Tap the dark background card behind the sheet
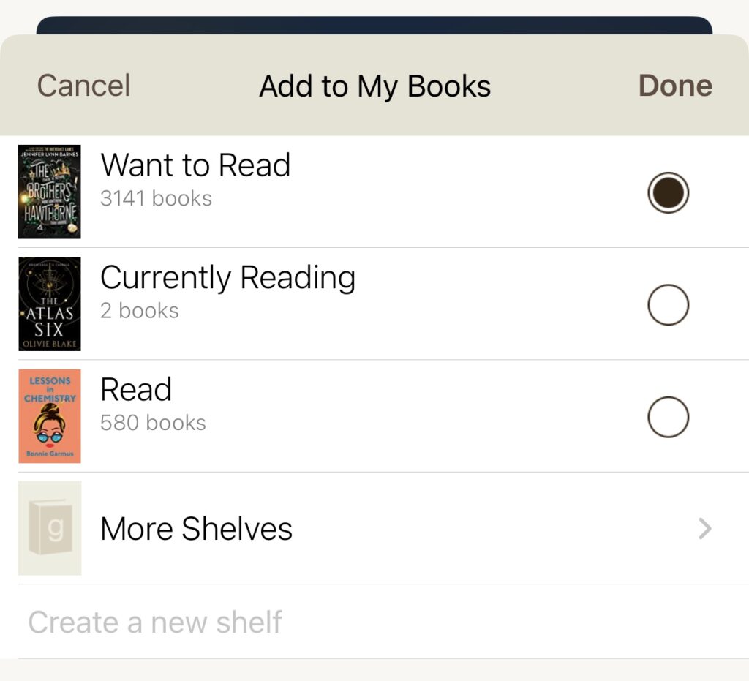749x681 pixels. [374, 25]
